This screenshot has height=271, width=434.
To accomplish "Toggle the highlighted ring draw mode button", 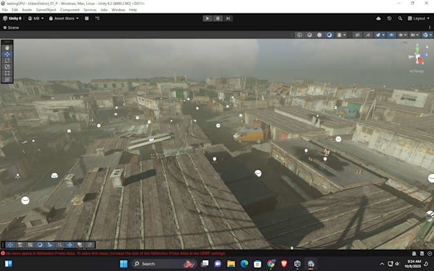I will coord(329,35).
